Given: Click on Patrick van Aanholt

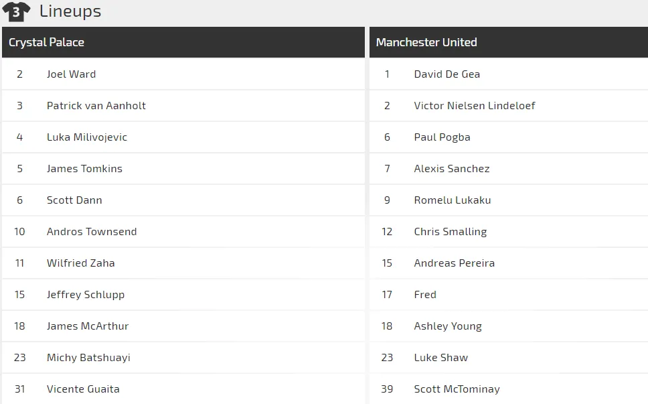Looking at the screenshot, I should (x=96, y=106).
